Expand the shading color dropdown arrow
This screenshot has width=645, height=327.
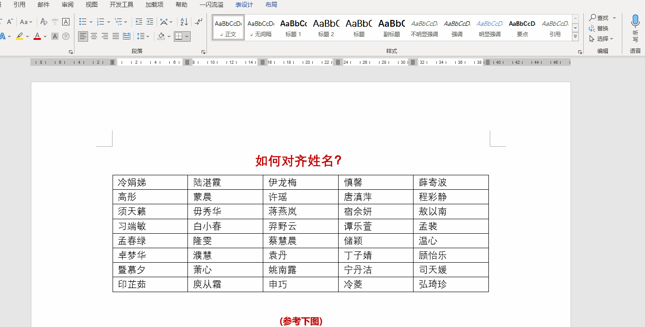pyautogui.click(x=169, y=36)
